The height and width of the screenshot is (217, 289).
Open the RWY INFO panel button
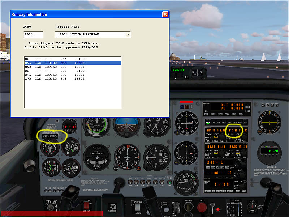(x=50, y=136)
